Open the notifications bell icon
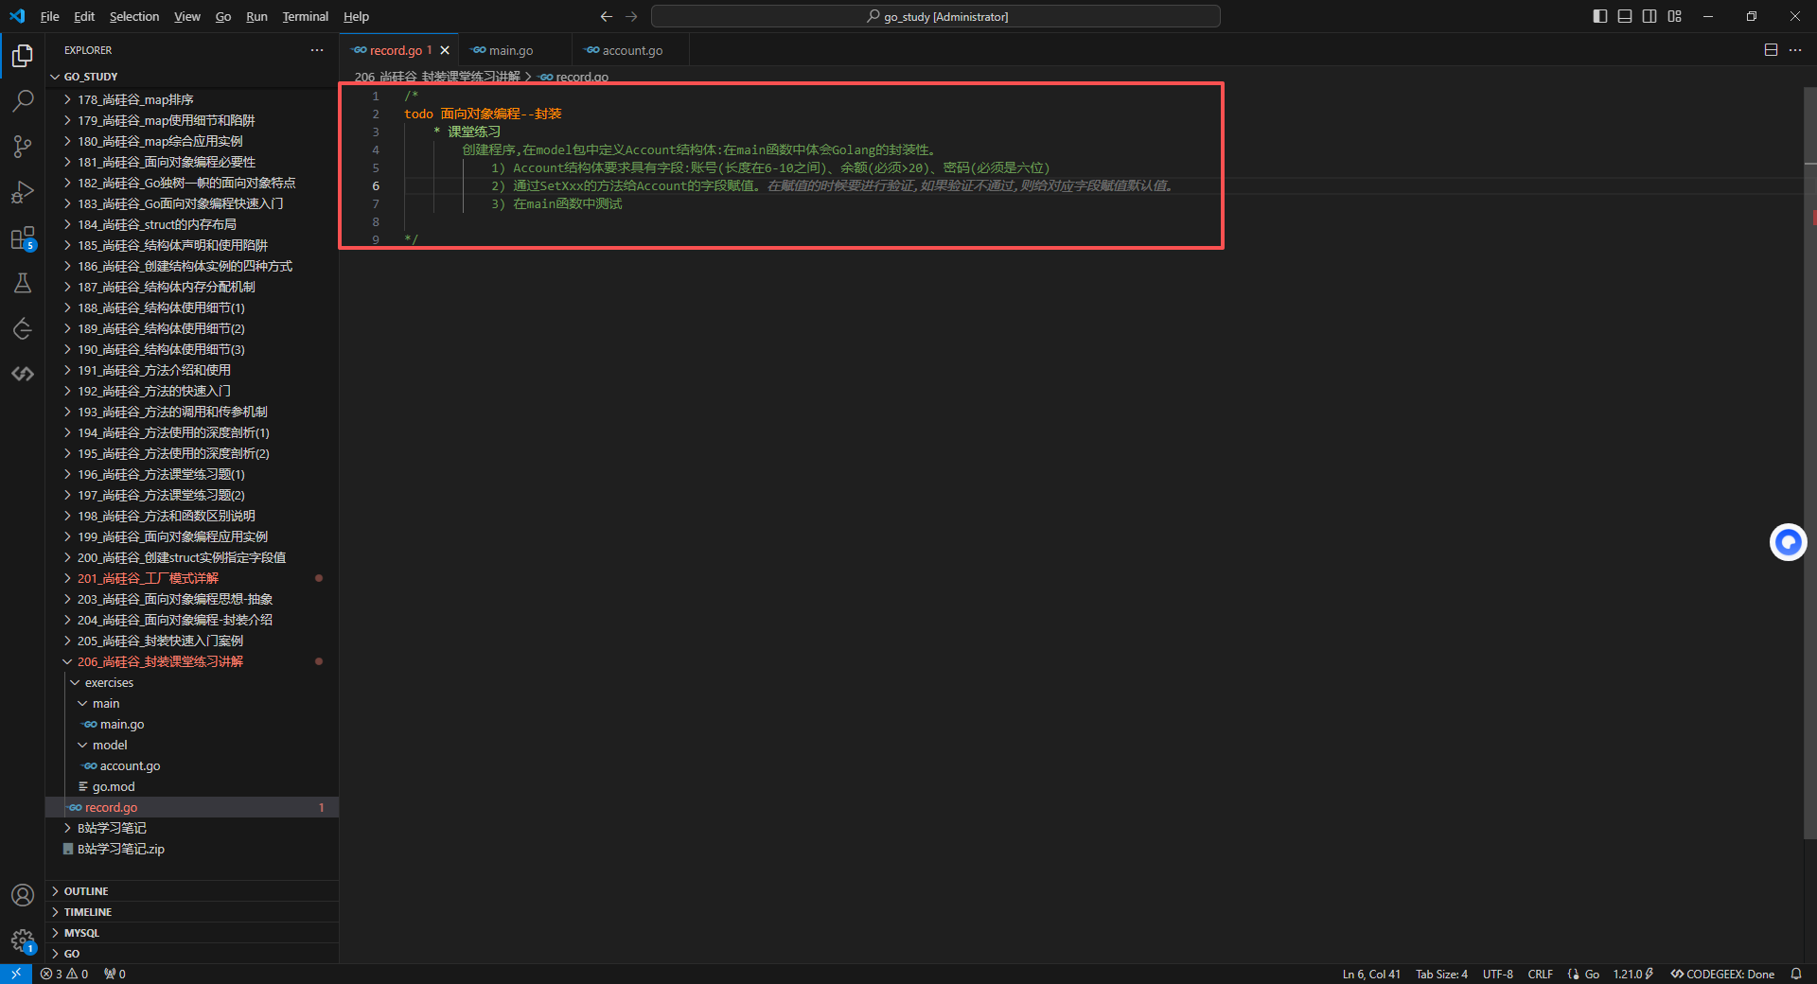 (1795, 974)
